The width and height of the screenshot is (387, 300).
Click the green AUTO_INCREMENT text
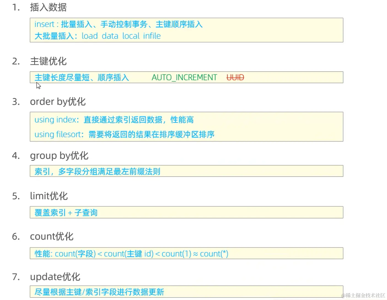184,77
